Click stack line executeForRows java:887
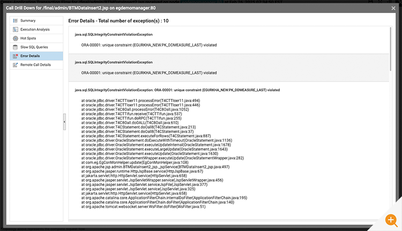Viewport: 402px width, 231px height. (146, 136)
